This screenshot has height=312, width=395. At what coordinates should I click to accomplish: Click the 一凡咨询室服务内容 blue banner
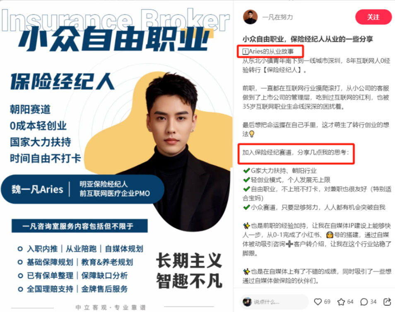click(x=79, y=226)
